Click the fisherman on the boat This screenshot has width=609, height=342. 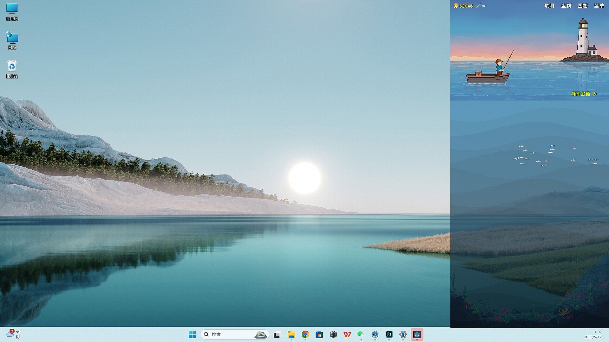point(499,67)
